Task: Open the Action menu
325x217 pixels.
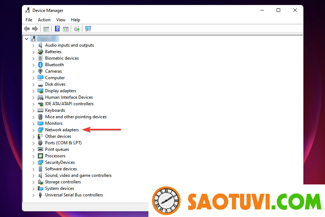Action: [x=44, y=20]
